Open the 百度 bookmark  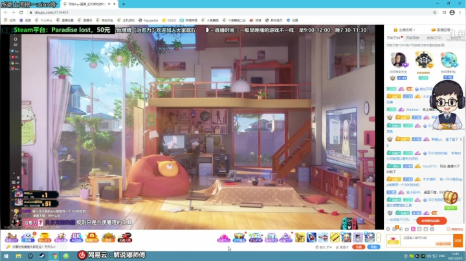pyautogui.click(x=25, y=20)
